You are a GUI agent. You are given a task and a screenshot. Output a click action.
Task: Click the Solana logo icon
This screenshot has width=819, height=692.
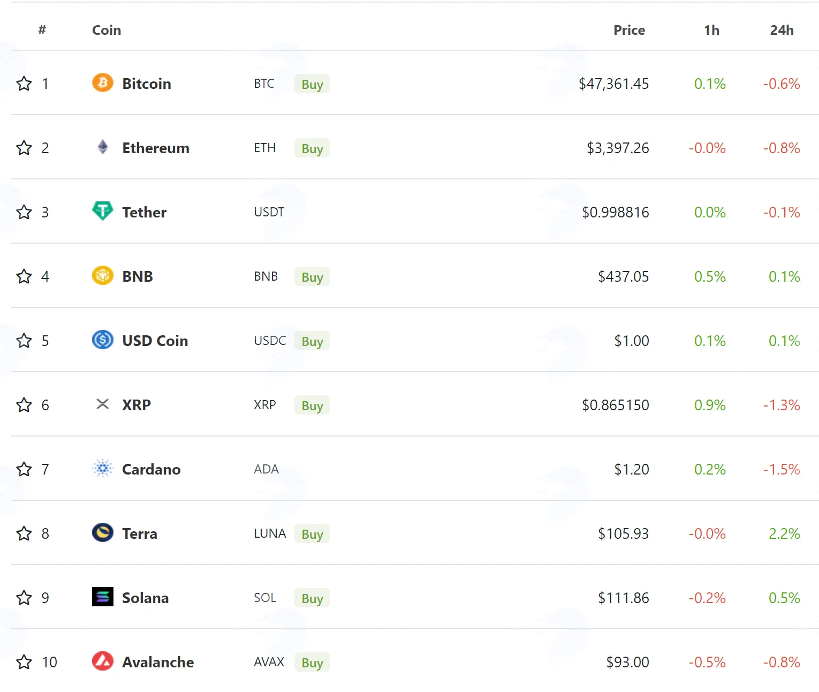click(x=103, y=597)
